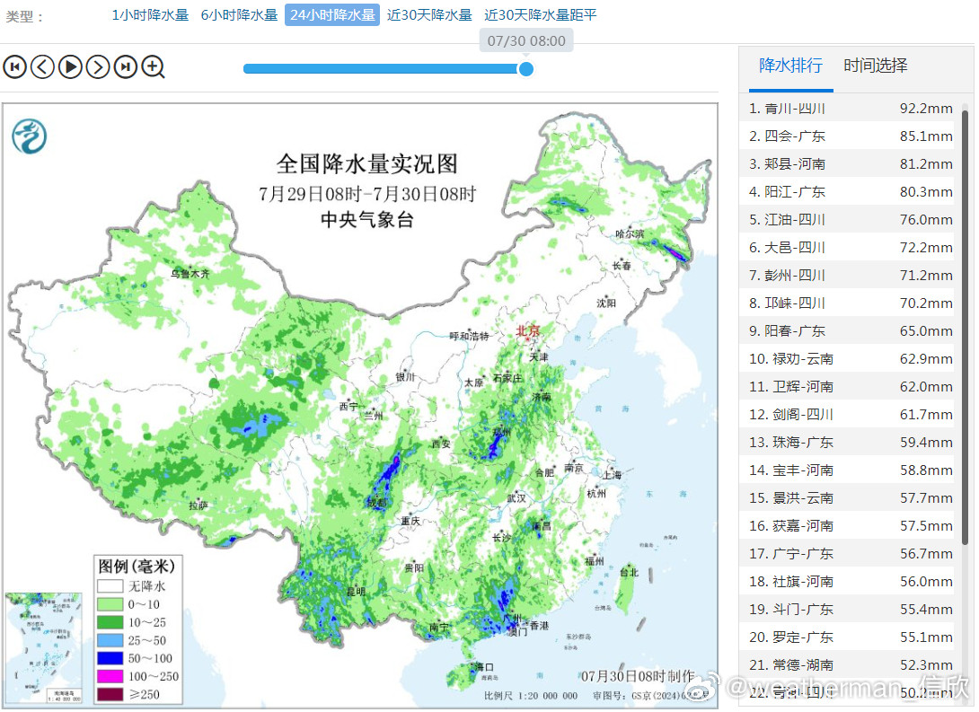
Task: Play the precipitation animation
Action: coord(70,66)
